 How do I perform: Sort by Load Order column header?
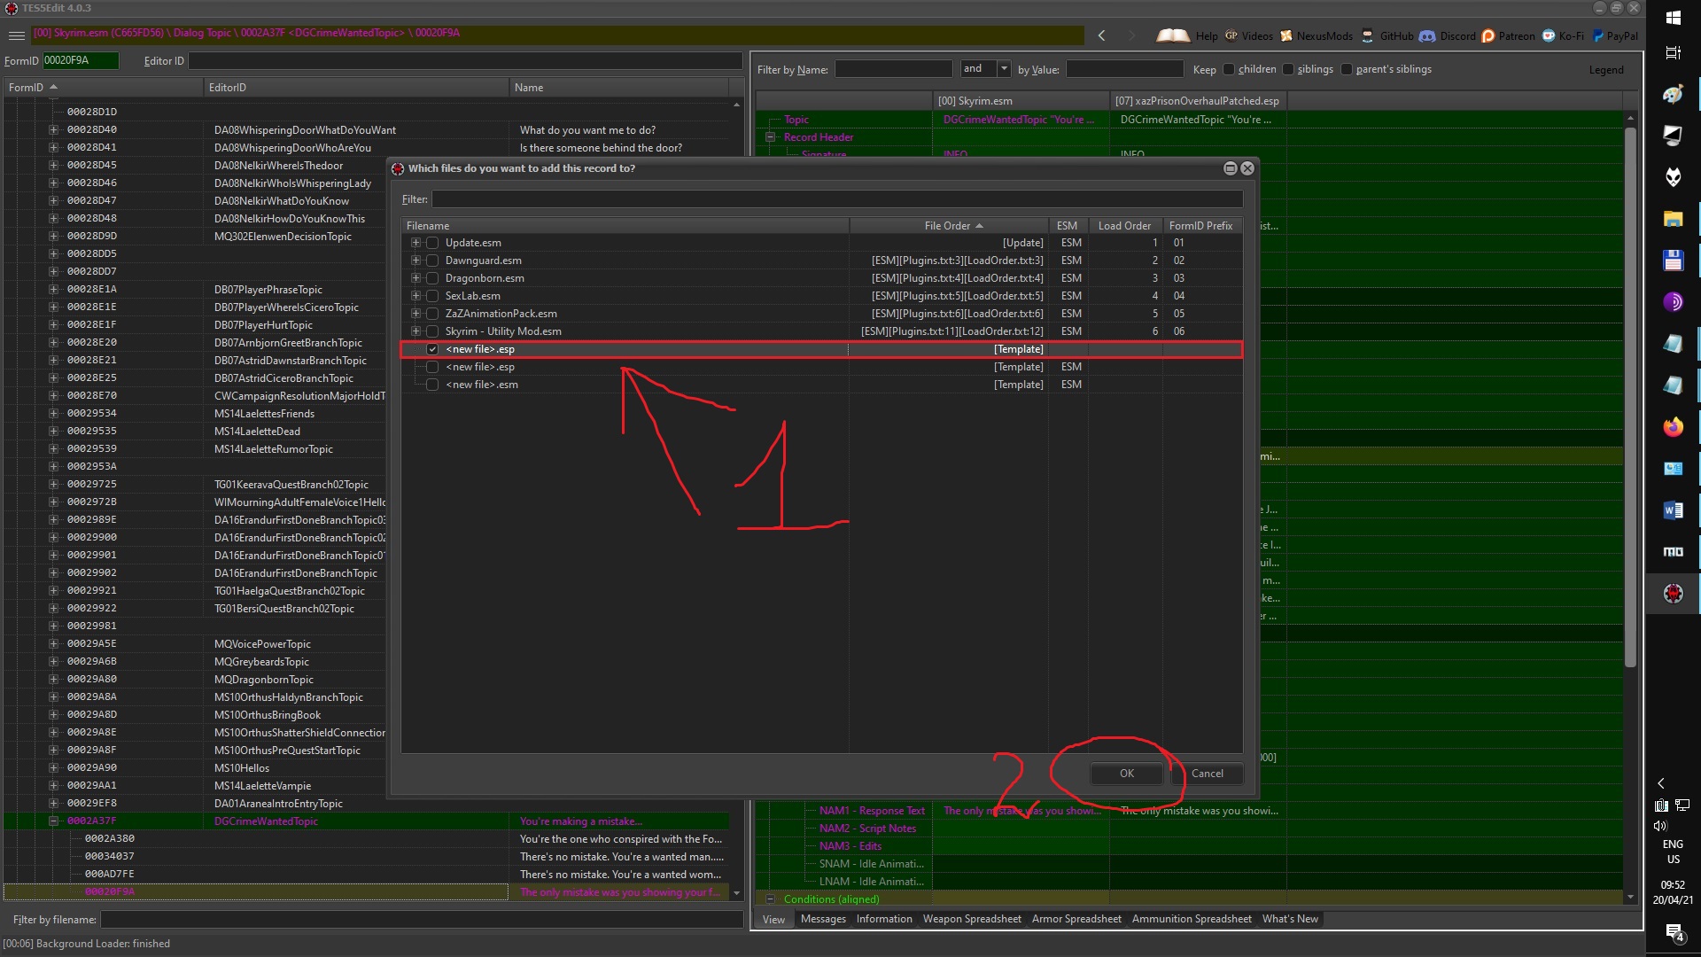(x=1124, y=226)
